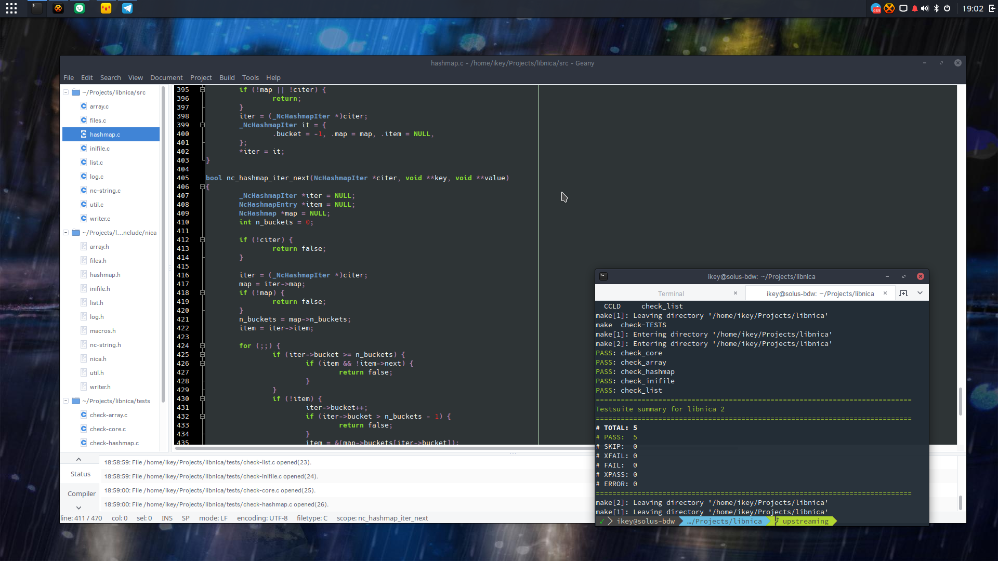
Task: Add a new terminal tab
Action: pyautogui.click(x=903, y=293)
